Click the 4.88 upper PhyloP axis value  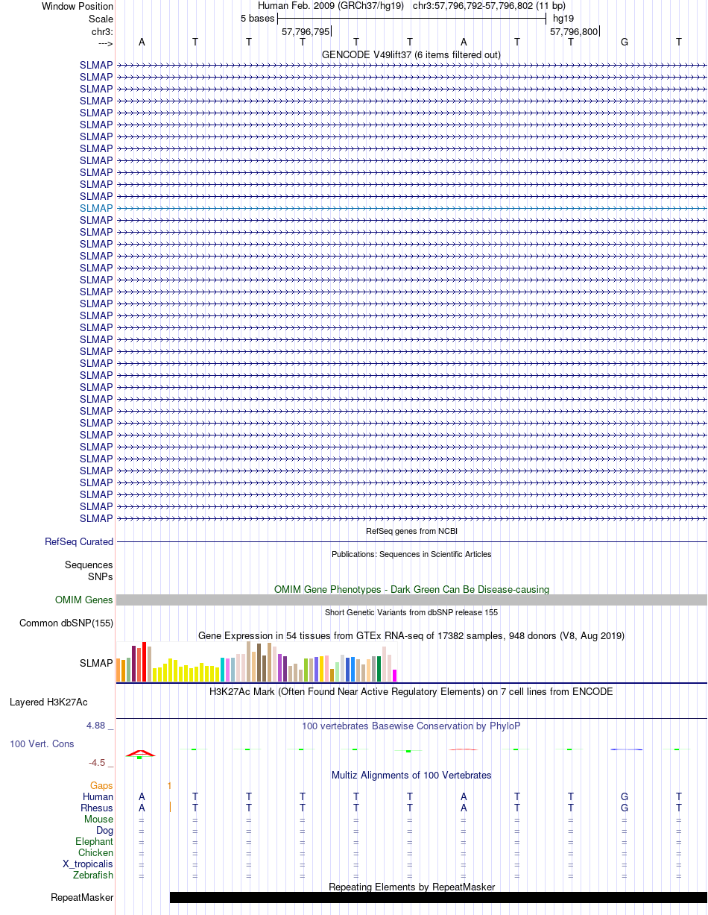pyautogui.click(x=96, y=725)
